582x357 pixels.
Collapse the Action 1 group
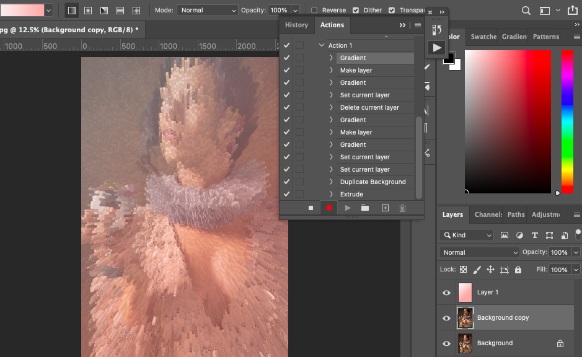(322, 46)
